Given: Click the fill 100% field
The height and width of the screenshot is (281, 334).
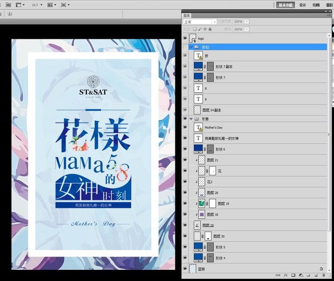Looking at the screenshot, I should [239, 29].
